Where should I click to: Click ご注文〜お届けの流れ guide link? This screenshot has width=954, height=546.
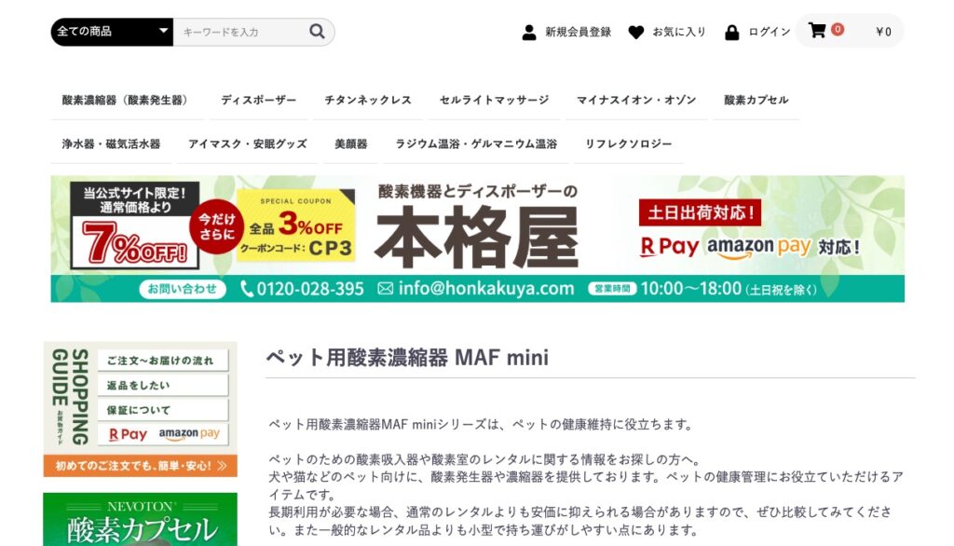click(160, 361)
